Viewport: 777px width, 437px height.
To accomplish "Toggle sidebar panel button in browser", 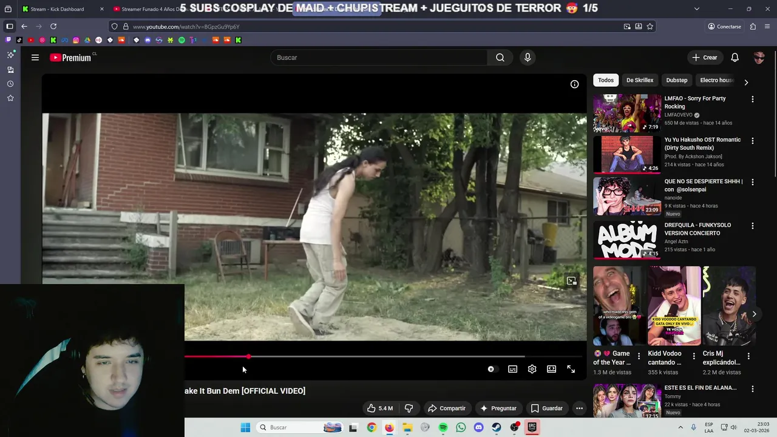I will coord(9,27).
